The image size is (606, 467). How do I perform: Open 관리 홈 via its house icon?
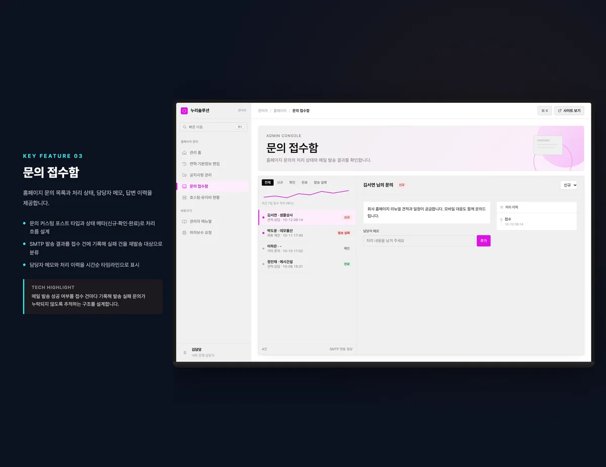(x=184, y=152)
